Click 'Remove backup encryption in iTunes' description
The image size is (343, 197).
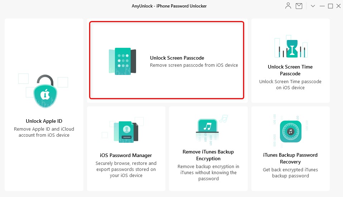point(208,173)
